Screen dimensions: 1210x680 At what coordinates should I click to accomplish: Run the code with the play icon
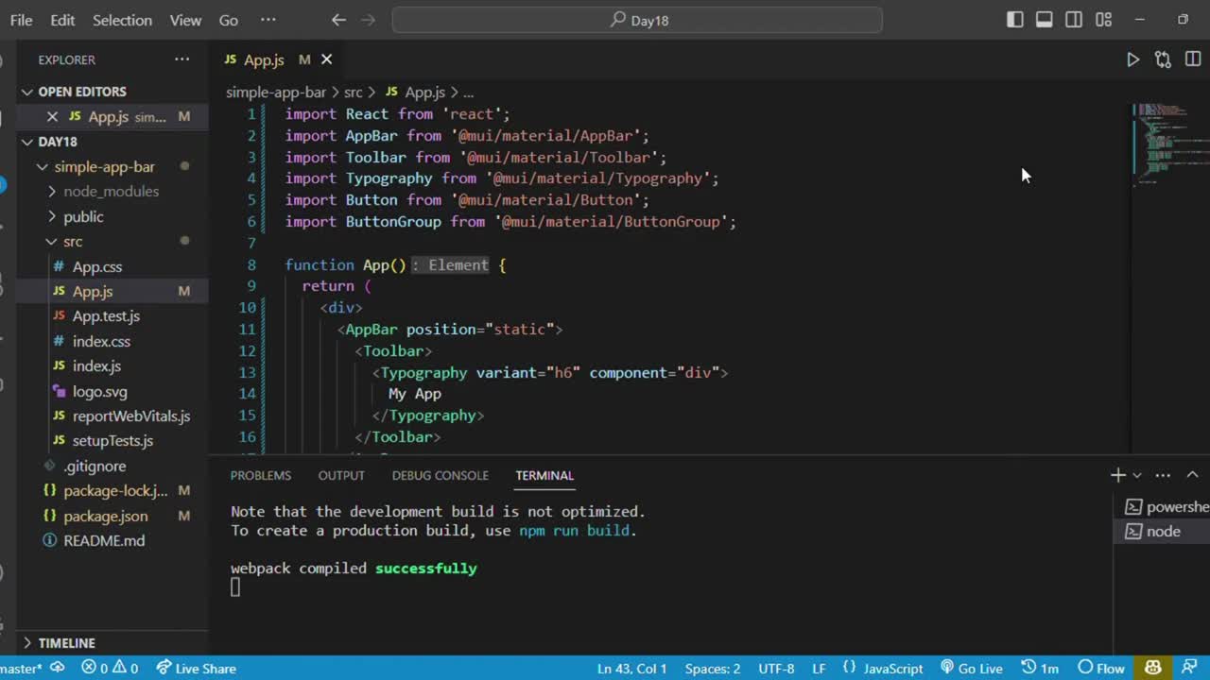tap(1132, 59)
